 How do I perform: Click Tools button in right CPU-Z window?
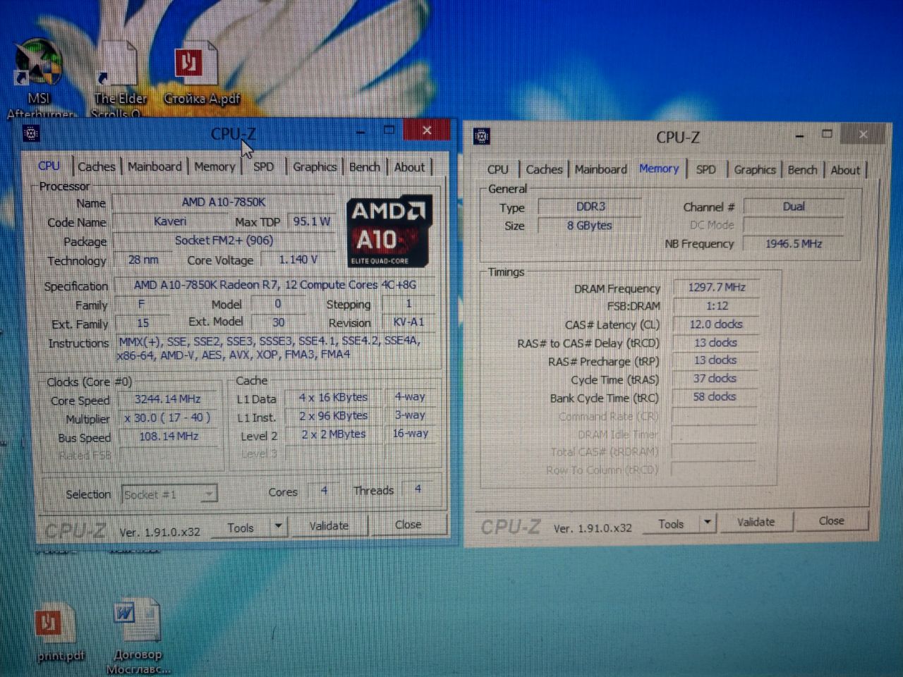pyautogui.click(x=671, y=523)
